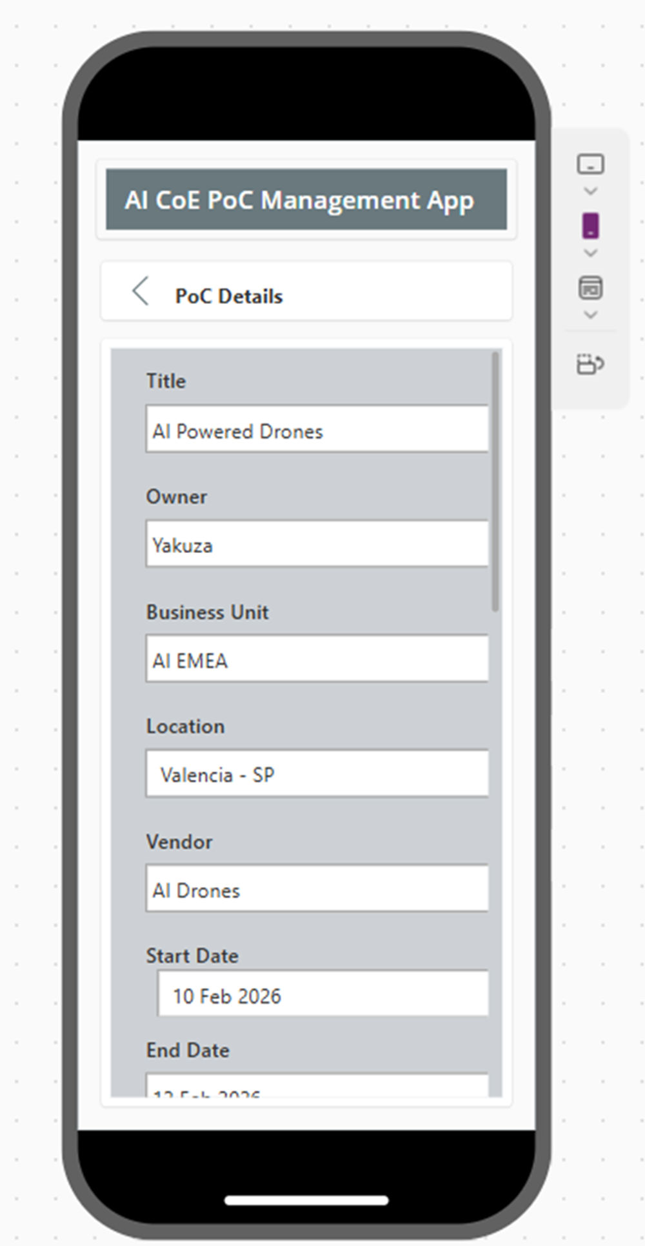Click the Business Unit field AI EMEA
Screen dimensions: 645x1246
point(317,658)
